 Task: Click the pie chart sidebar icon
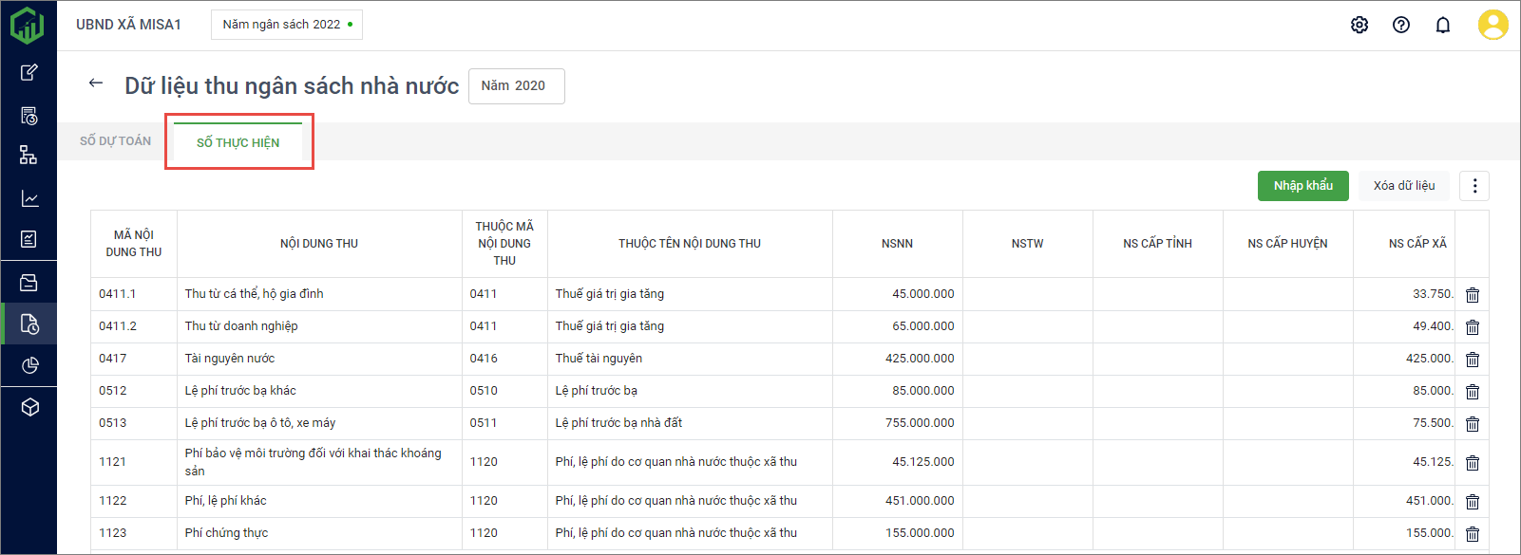click(x=29, y=365)
